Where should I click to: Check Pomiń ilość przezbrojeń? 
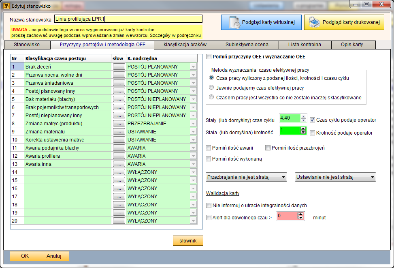268,148
